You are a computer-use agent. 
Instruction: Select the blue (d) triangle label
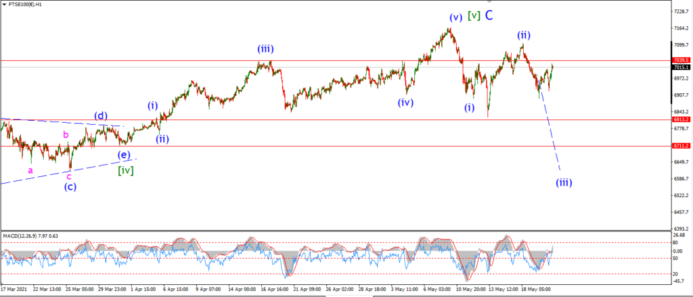pos(101,116)
